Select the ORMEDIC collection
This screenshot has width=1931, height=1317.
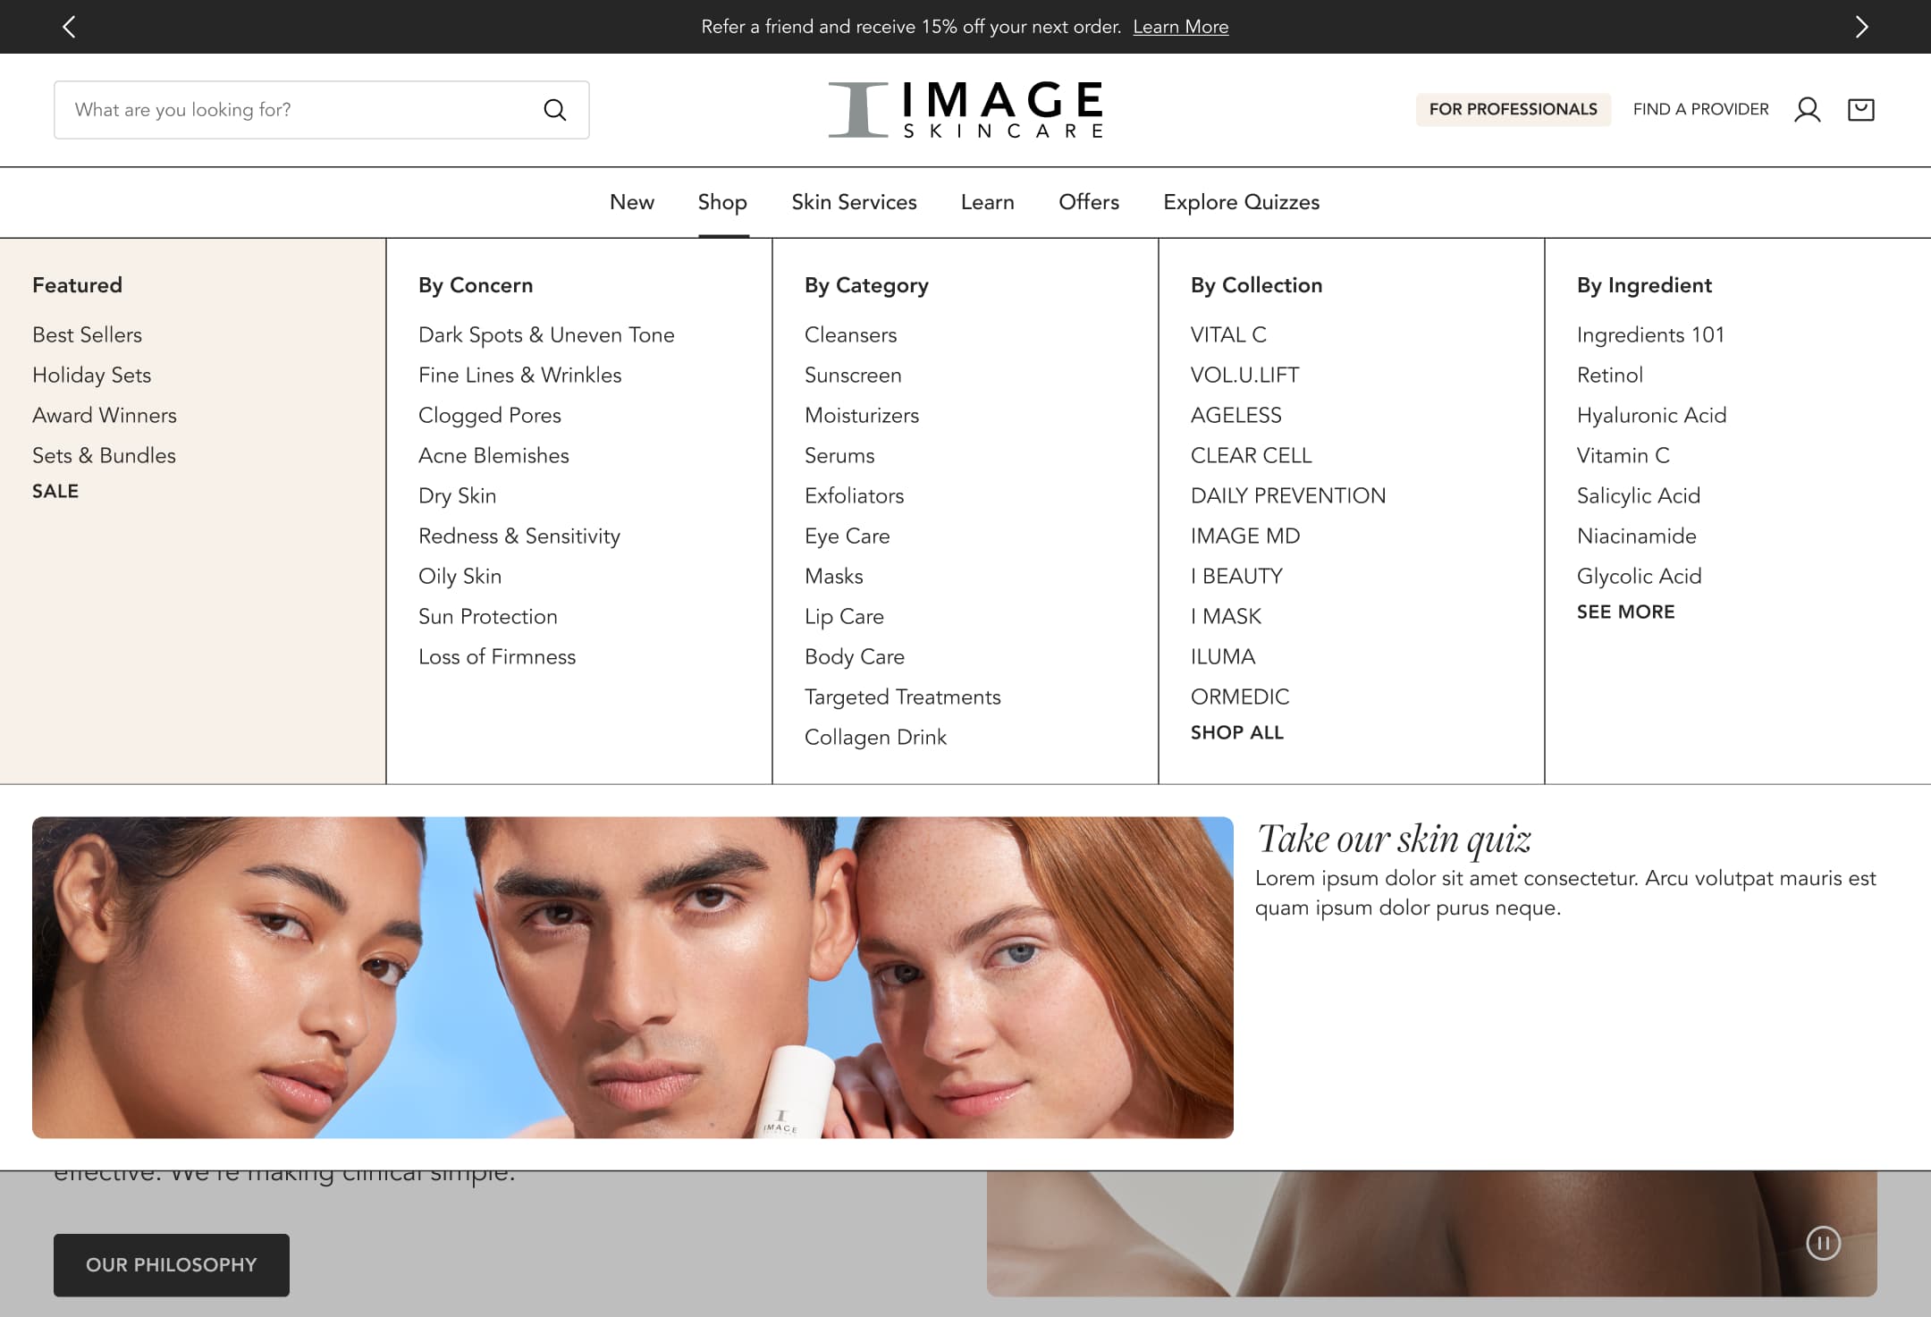1240,696
